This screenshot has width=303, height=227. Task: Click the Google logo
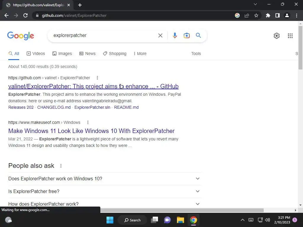[x=20, y=36]
